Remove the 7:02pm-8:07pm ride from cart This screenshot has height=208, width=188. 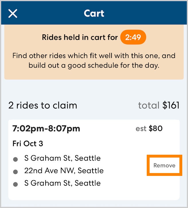[x=164, y=165]
